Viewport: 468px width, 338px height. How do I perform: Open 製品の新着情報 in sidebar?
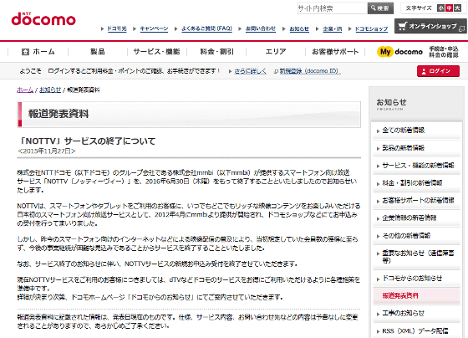coord(416,148)
